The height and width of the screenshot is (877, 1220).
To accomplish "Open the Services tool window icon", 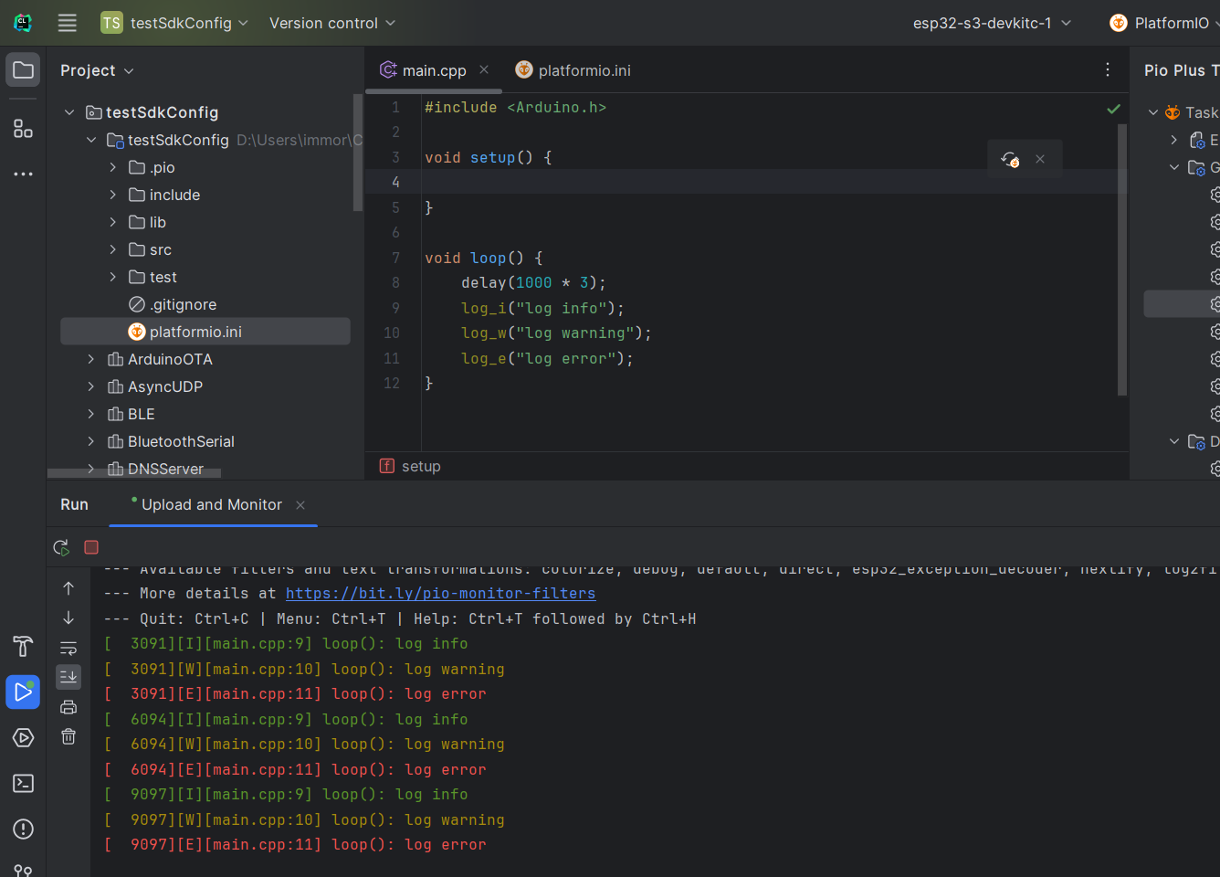I will 23,737.
